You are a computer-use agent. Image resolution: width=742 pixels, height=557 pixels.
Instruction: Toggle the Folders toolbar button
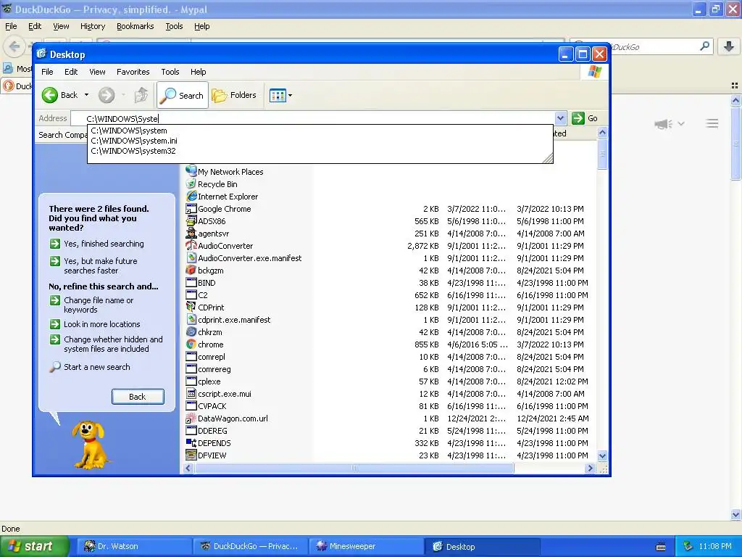[234, 95]
